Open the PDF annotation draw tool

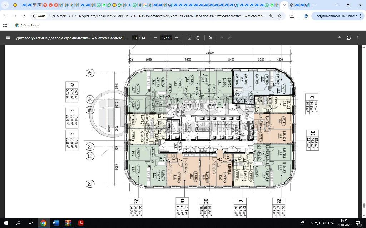point(210,38)
